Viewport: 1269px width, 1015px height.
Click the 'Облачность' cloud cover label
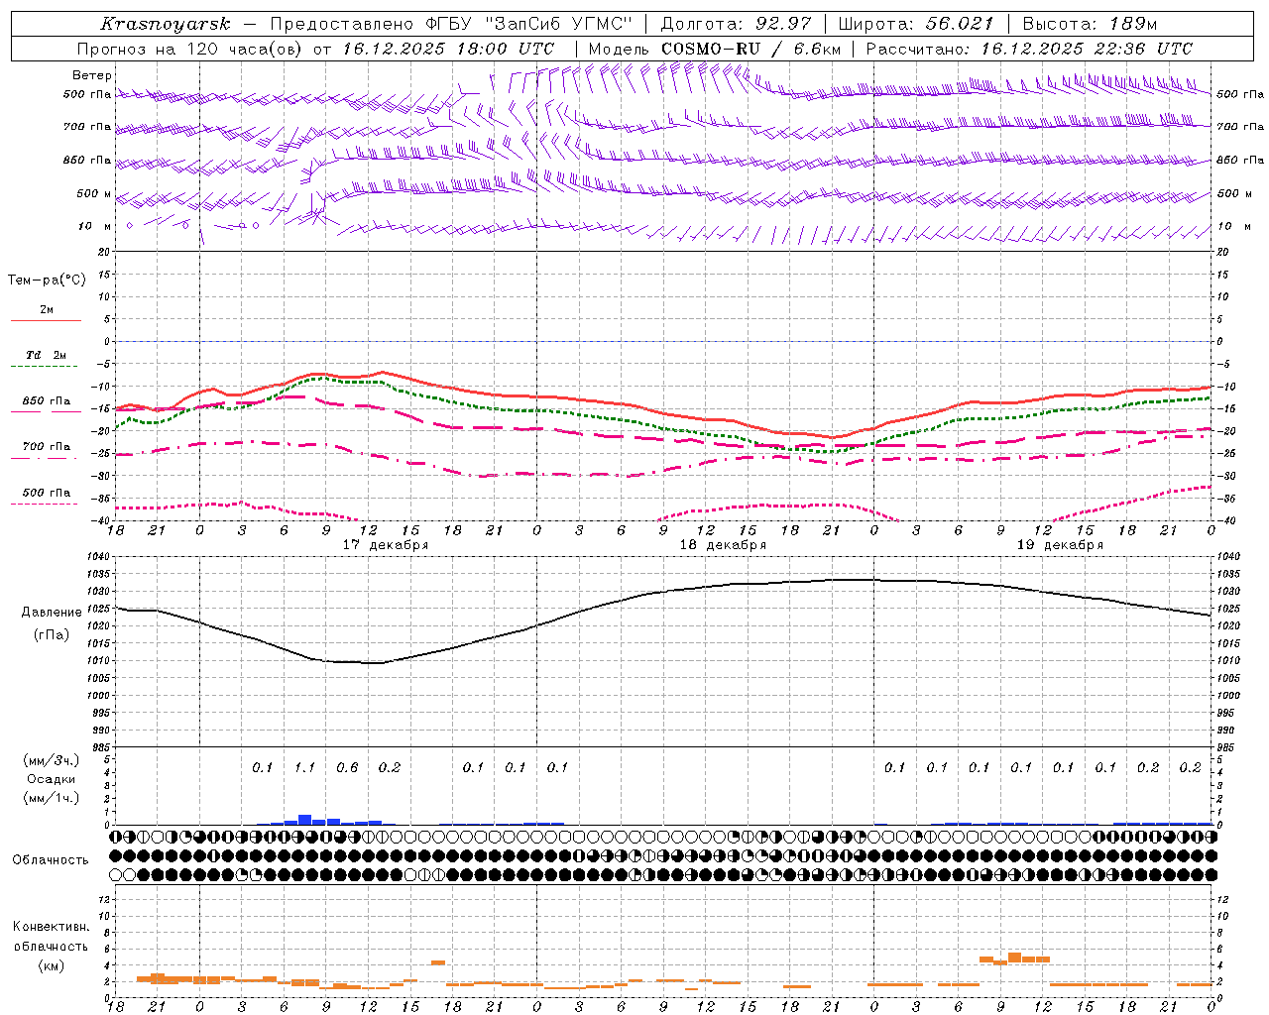(x=51, y=860)
